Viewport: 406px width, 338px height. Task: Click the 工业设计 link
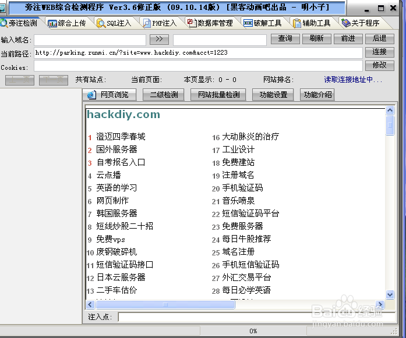click(238, 149)
